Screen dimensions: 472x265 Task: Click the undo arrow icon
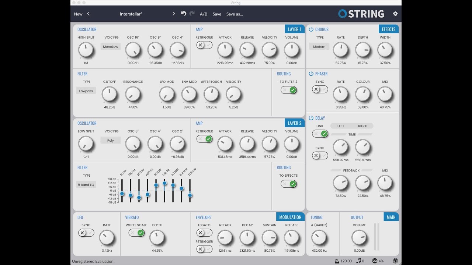184,14
